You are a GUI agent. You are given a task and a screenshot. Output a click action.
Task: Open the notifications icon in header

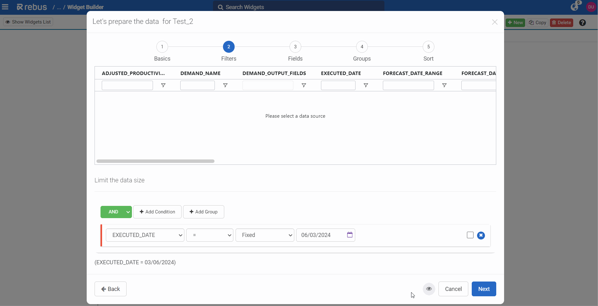point(574,7)
